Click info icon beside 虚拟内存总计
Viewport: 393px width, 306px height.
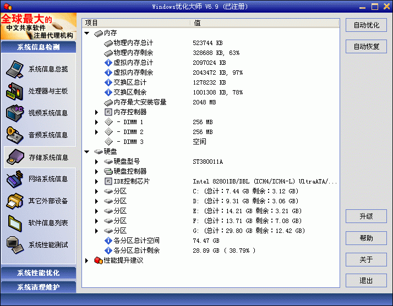108,63
